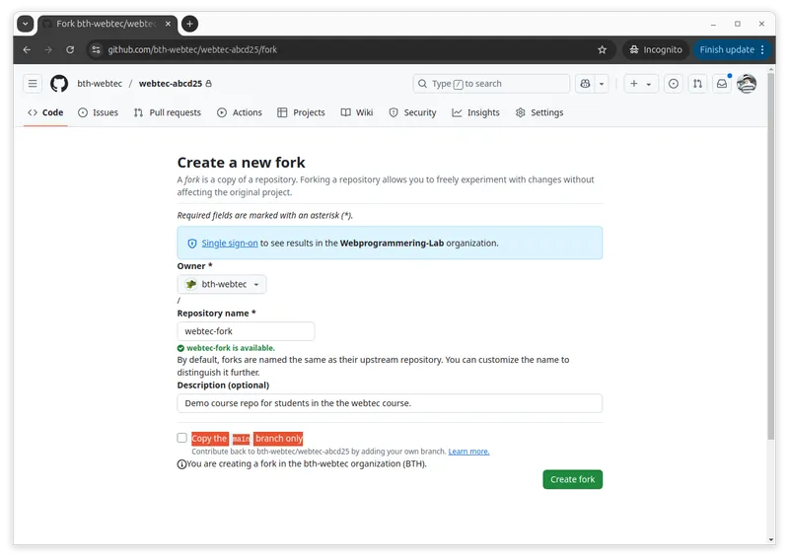Click the Incognito indicator
Viewport: 789px width, 560px height.
(656, 50)
